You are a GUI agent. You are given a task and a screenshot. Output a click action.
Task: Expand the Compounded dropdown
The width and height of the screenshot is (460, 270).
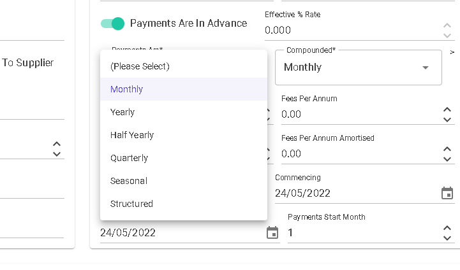click(358, 67)
